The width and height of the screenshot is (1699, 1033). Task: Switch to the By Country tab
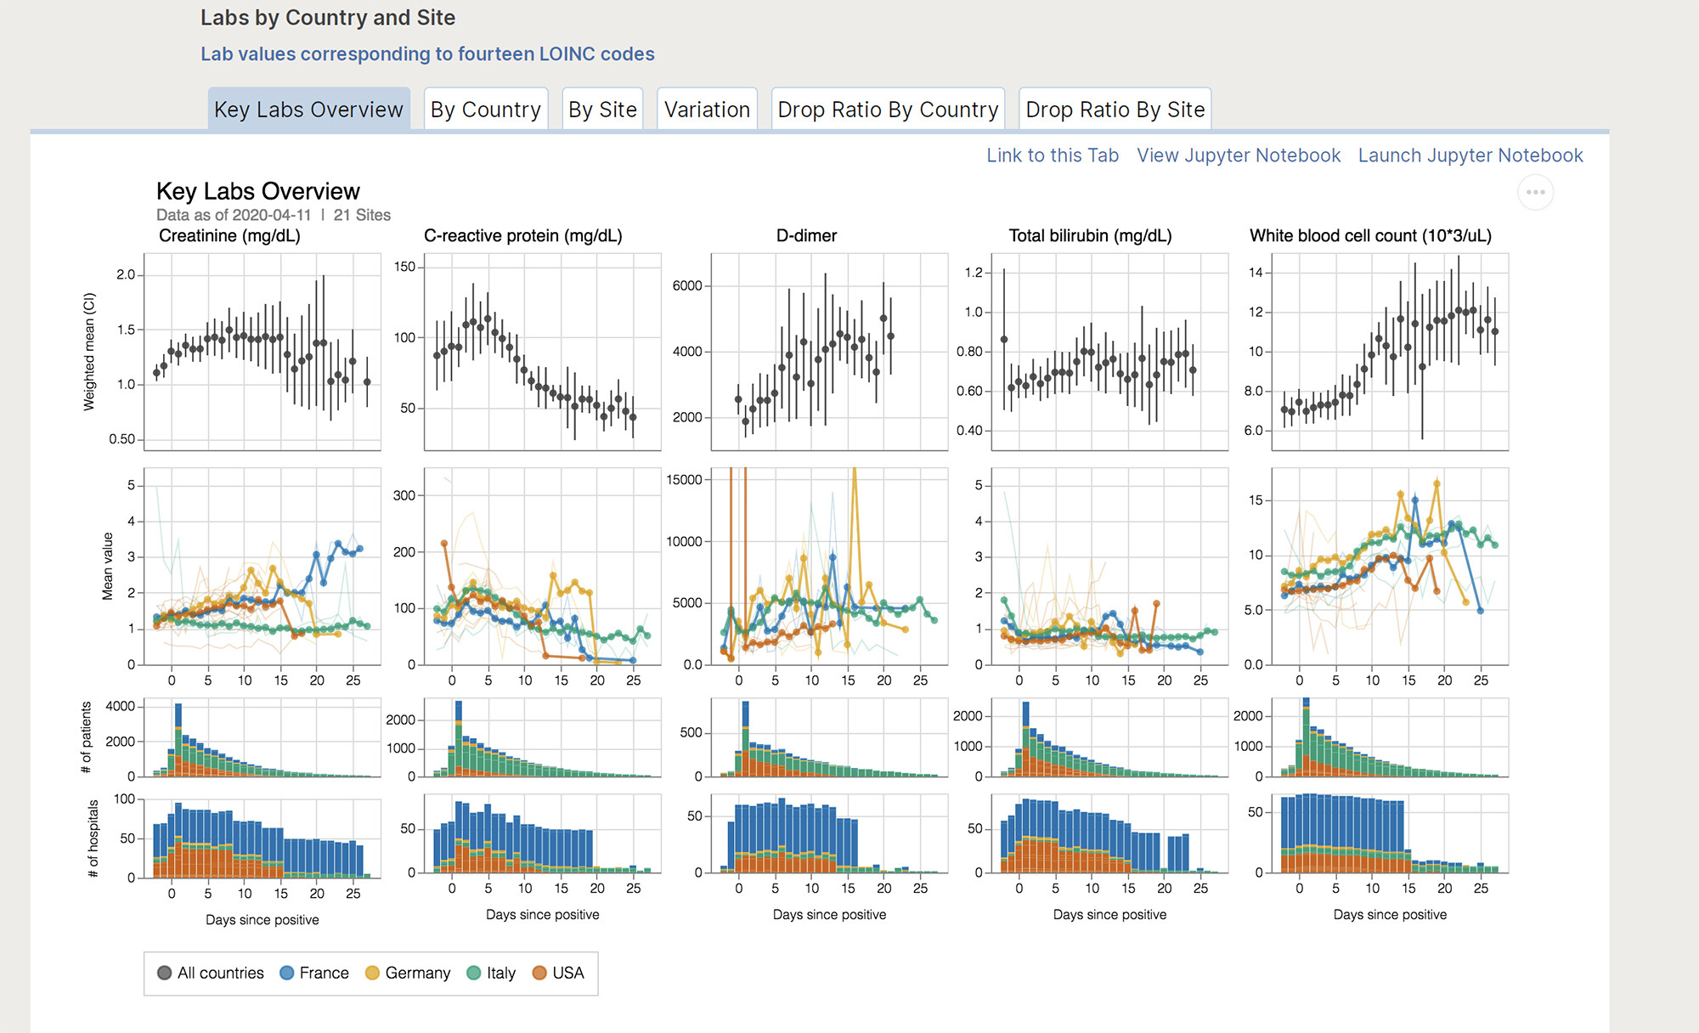coord(485,110)
